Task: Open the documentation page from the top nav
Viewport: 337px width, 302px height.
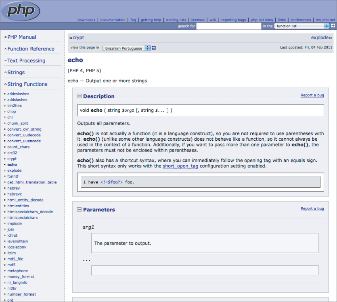Action: point(113,19)
